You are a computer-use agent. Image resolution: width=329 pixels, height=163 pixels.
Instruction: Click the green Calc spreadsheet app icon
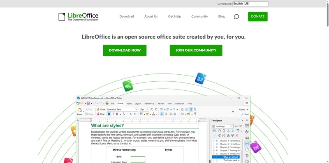click(x=128, y=85)
